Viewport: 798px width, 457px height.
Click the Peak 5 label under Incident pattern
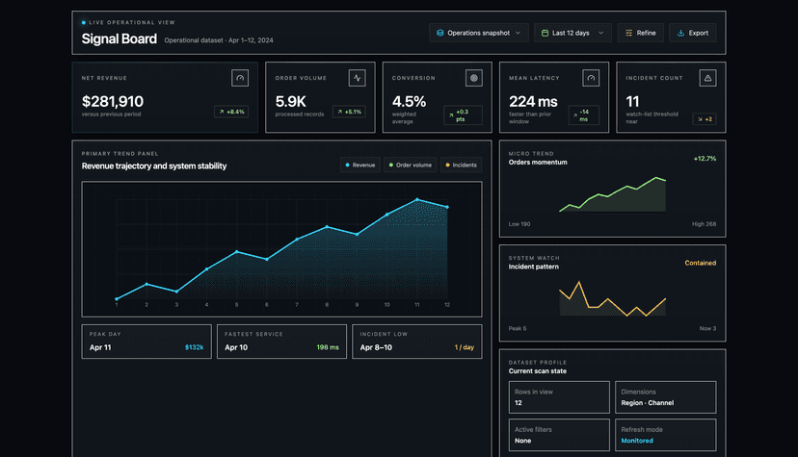(518, 328)
